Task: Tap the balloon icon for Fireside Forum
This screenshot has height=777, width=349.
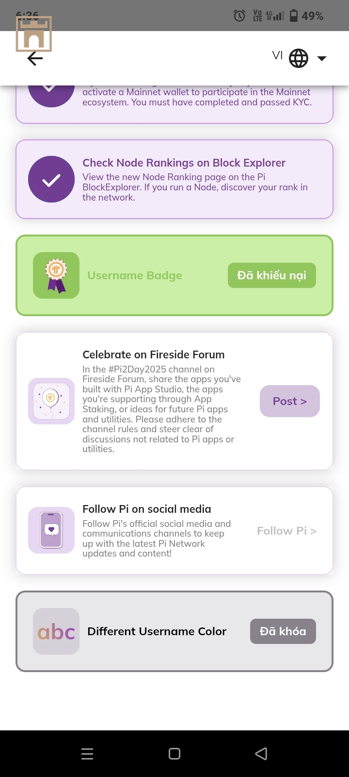Action: click(51, 401)
